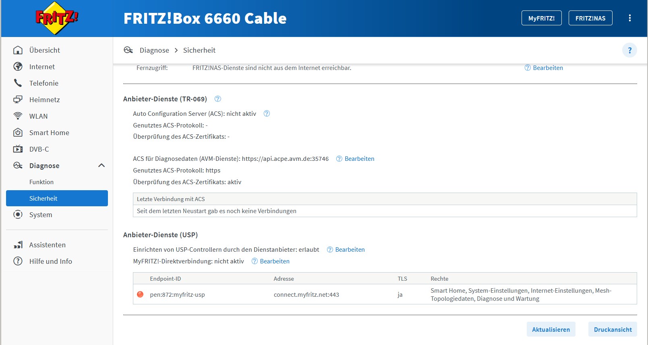Click the Smart Home icon

(x=18, y=133)
